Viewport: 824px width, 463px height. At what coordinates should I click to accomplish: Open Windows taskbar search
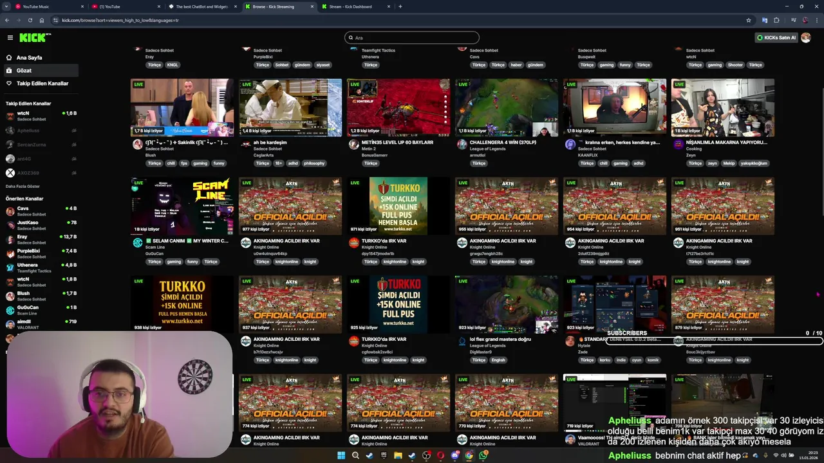tap(355, 455)
